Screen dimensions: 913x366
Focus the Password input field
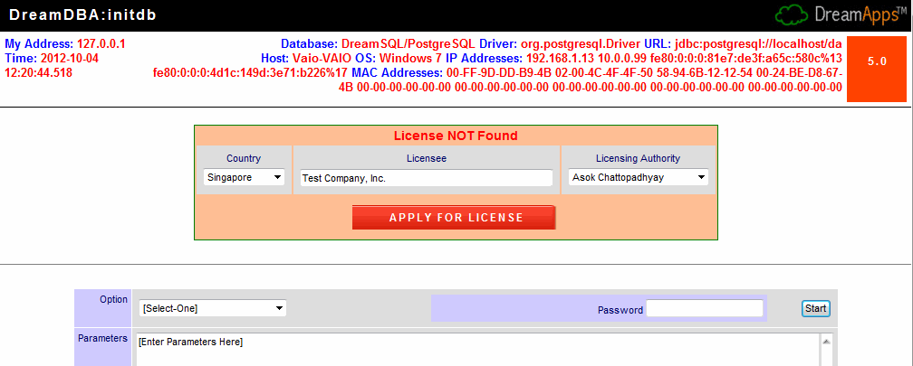coord(705,308)
